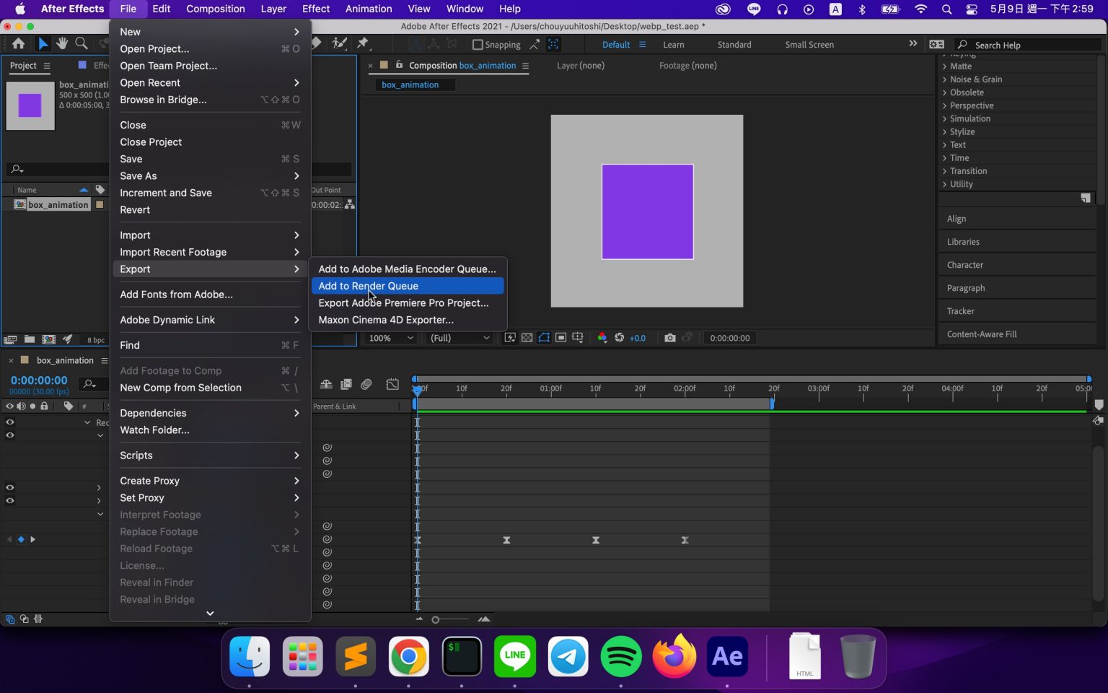
Task: Select the Hand tool in toolbar
Action: [62, 44]
